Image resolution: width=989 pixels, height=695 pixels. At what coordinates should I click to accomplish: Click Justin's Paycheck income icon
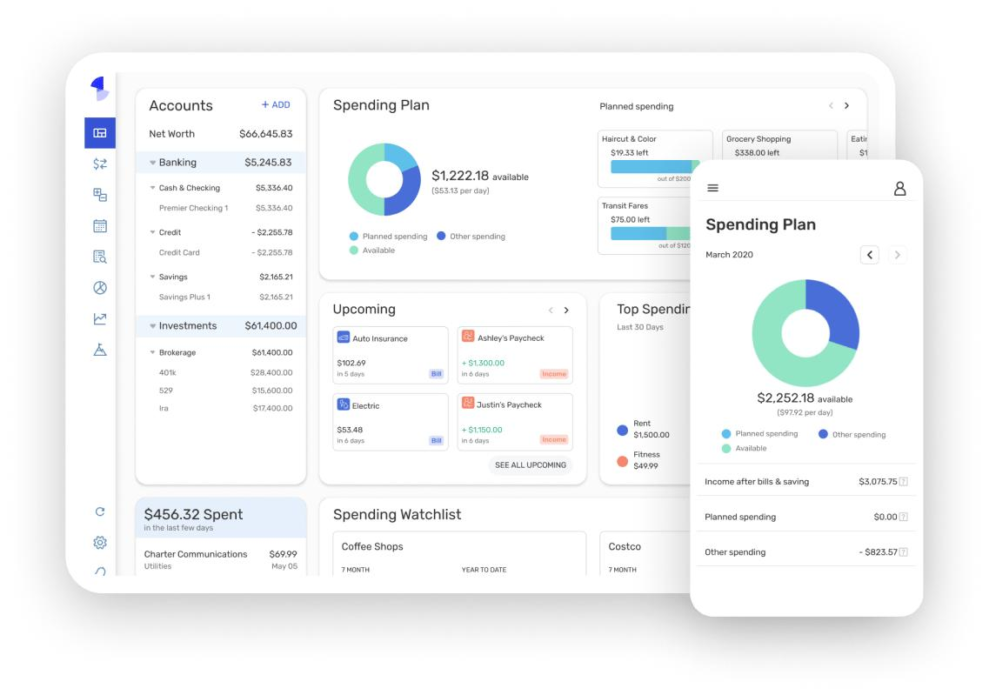(x=468, y=403)
